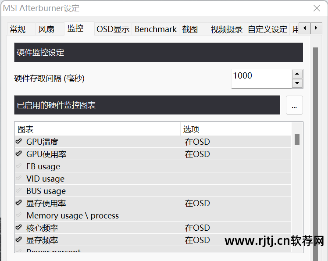
Task: Click the ... button beside the monitoring graphs header
Action: 294,105
